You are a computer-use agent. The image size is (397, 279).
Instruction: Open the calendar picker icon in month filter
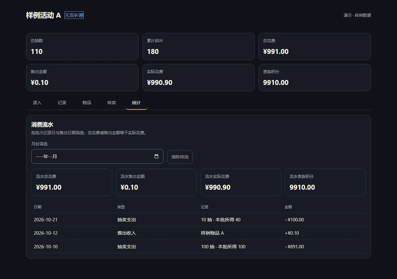pos(157,156)
